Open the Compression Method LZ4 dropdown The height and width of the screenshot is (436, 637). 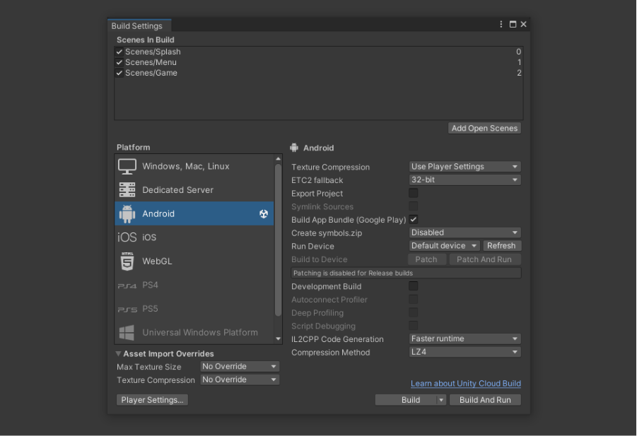pyautogui.click(x=464, y=352)
